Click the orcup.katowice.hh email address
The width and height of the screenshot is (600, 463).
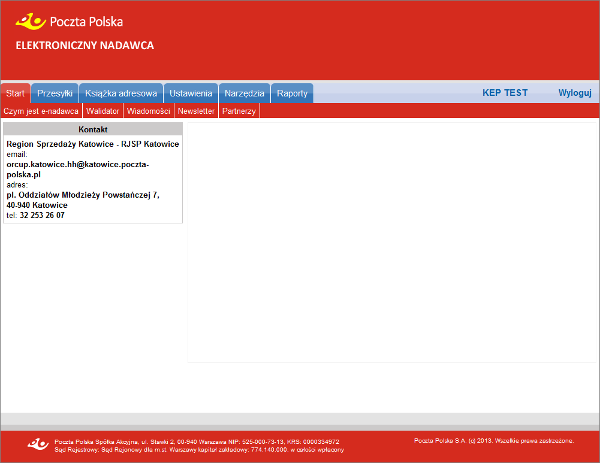(78, 170)
